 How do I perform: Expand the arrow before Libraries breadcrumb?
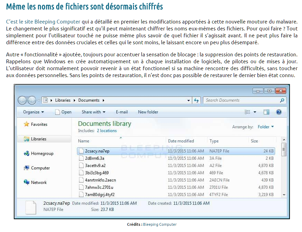tap(51, 100)
